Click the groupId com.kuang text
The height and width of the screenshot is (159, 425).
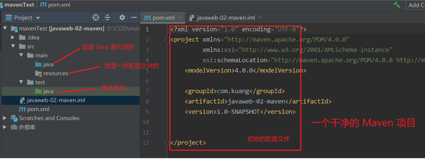[x=235, y=91]
